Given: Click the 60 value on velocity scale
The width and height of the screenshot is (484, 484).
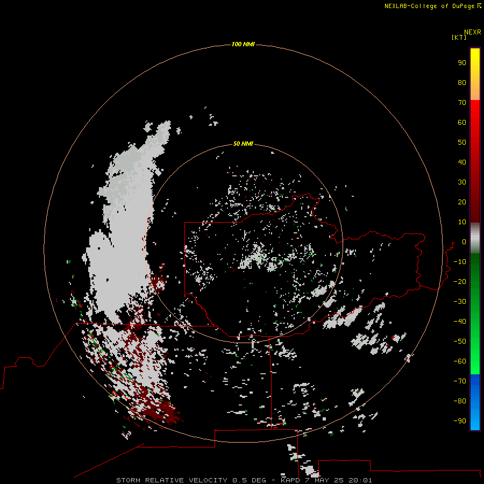Looking at the screenshot, I should click(462, 122).
